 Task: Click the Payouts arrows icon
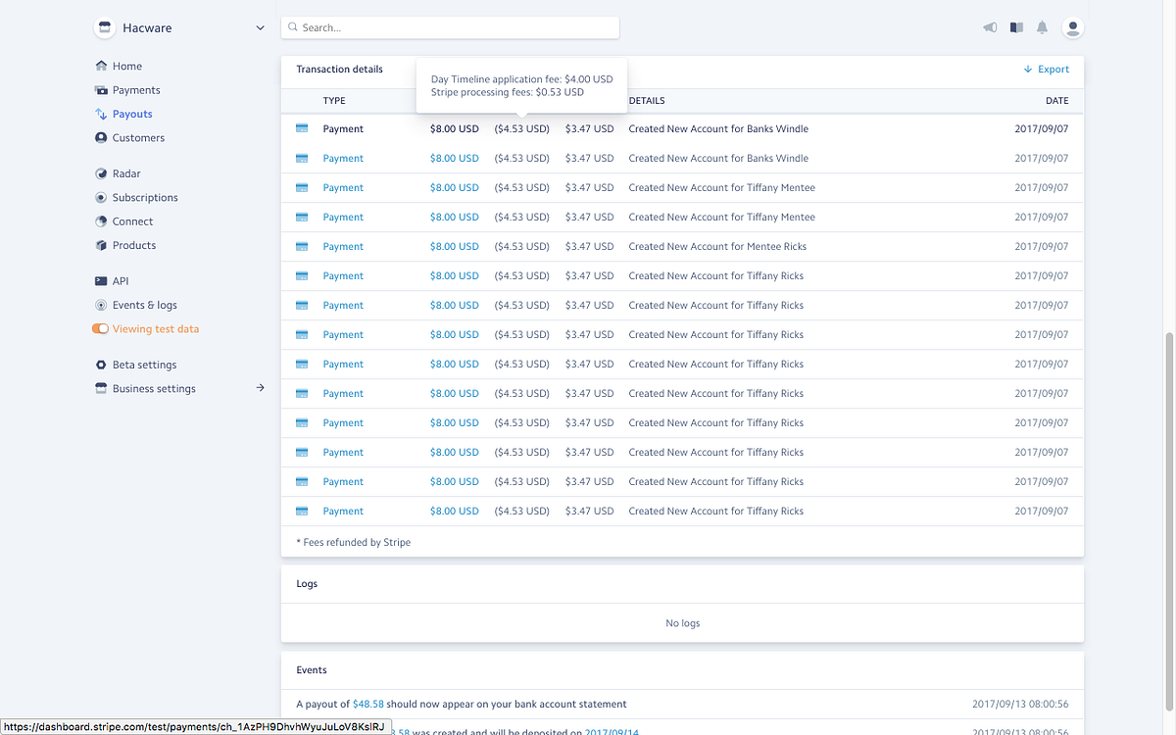(101, 114)
